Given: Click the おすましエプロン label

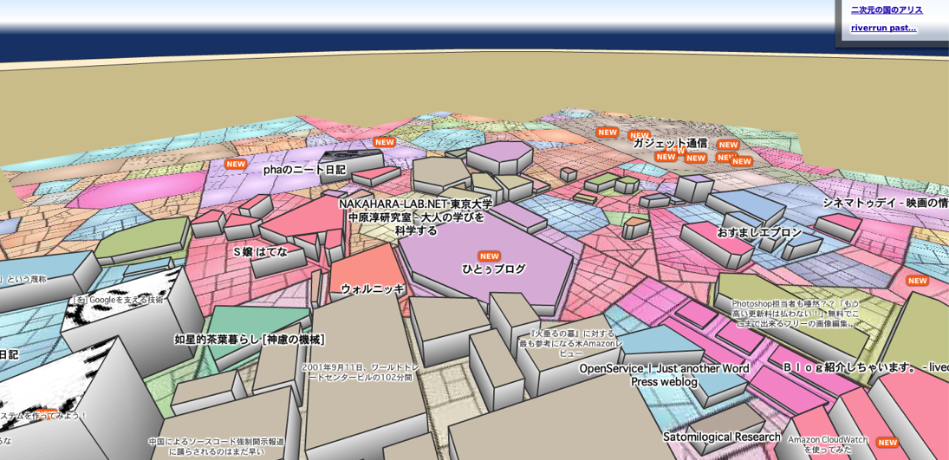Looking at the screenshot, I should coord(759,232).
